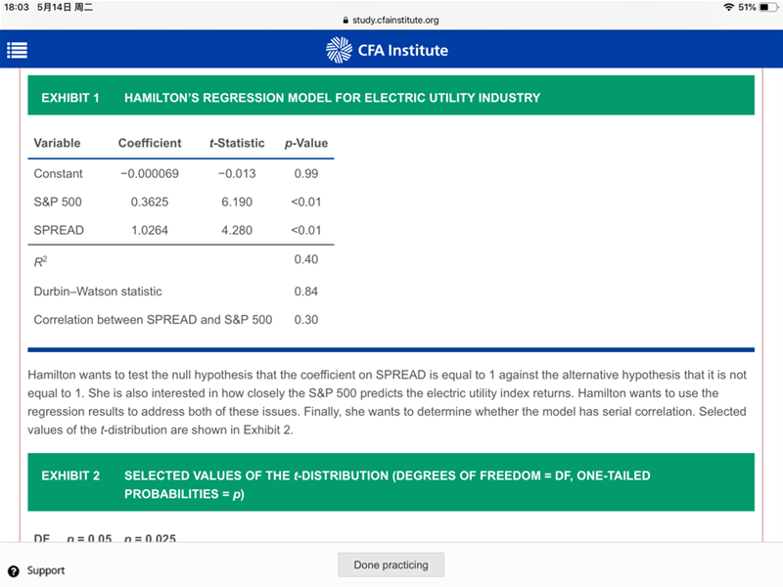Click the p-Value column header

pyautogui.click(x=306, y=143)
